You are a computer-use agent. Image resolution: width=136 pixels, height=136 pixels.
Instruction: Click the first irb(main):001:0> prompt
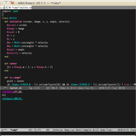point(13,92)
